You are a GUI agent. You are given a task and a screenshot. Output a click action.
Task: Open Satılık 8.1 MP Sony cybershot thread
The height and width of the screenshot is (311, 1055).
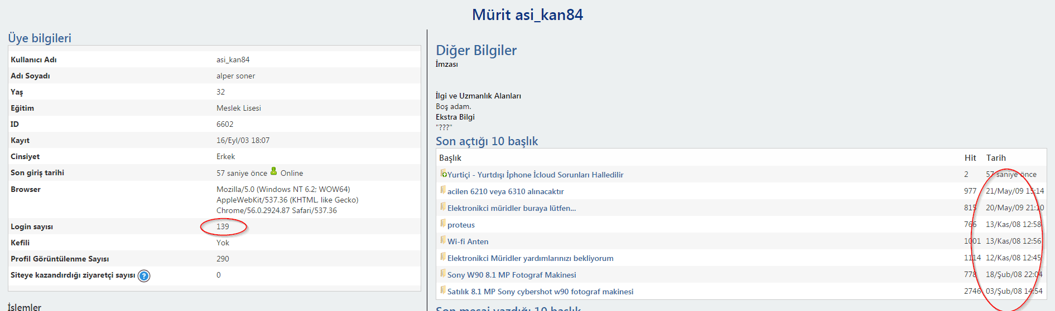(x=540, y=292)
